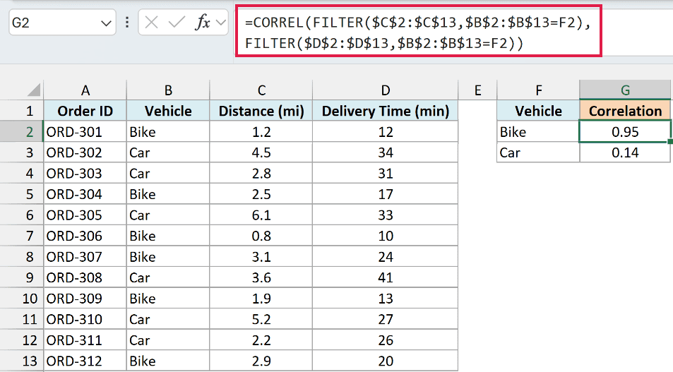Image resolution: width=673 pixels, height=372 pixels.
Task: Select delivery time cell 17
Action: coord(385,194)
